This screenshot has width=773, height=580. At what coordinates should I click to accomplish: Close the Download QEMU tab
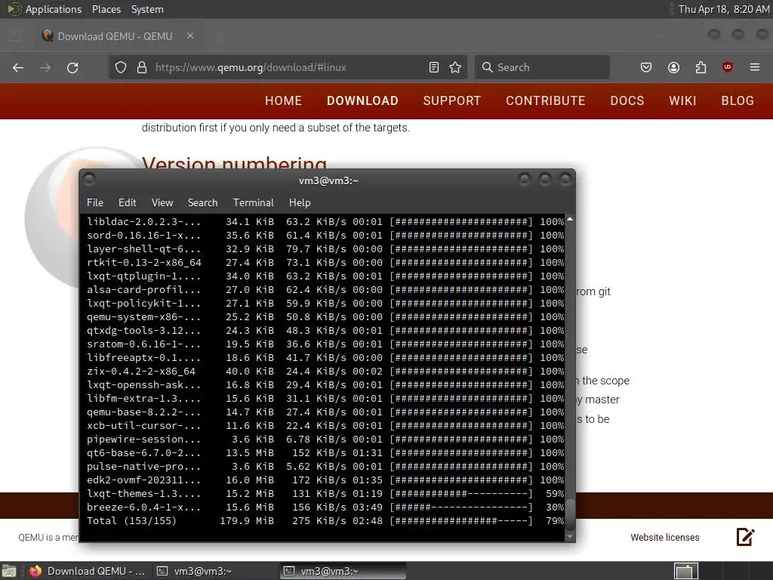click(190, 36)
